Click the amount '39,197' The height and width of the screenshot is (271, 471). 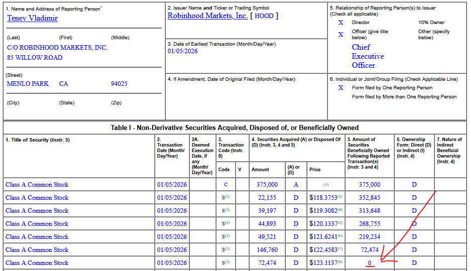[x=267, y=211]
